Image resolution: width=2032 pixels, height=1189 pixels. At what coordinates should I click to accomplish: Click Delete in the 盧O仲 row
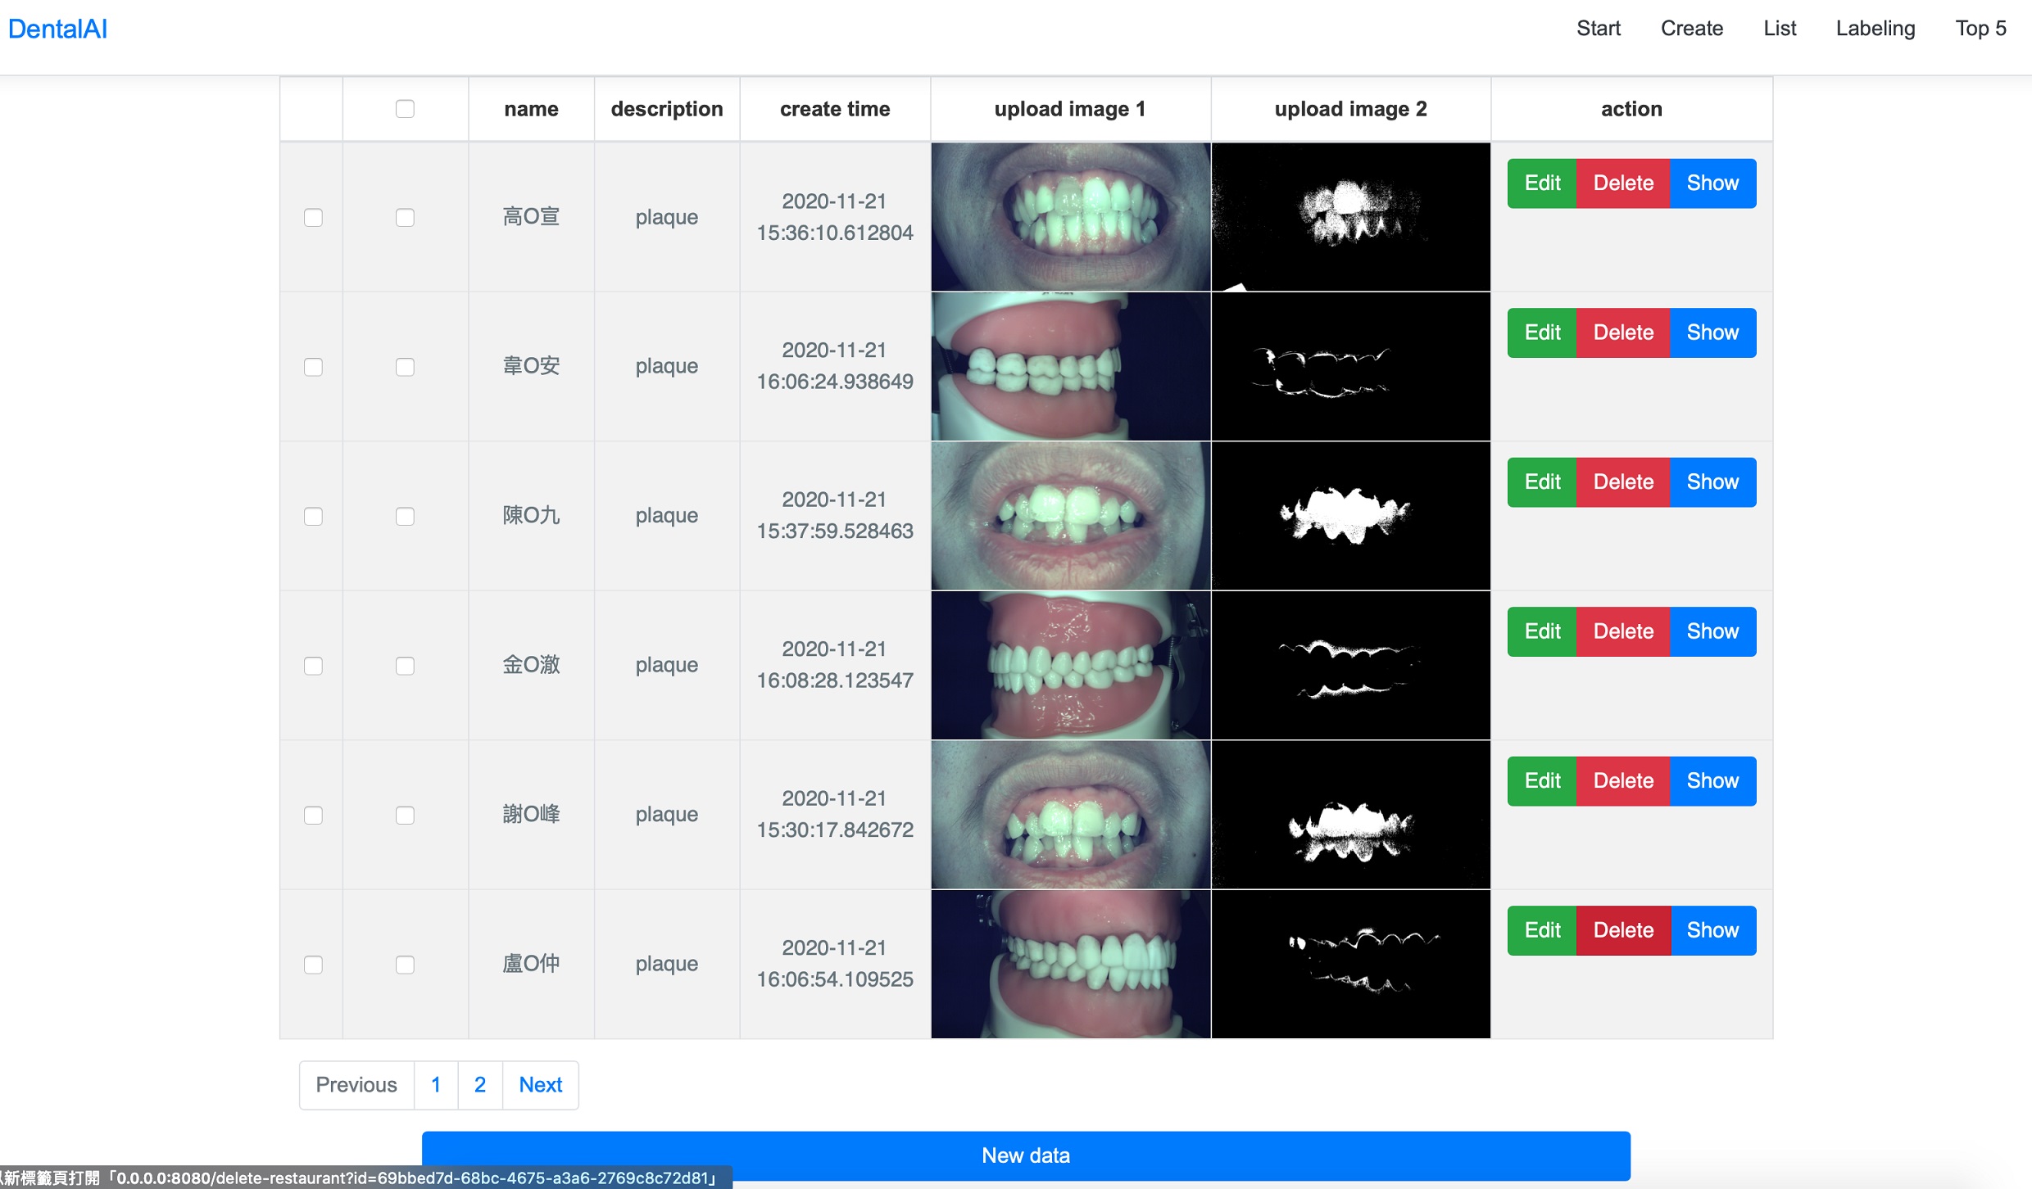[1622, 930]
